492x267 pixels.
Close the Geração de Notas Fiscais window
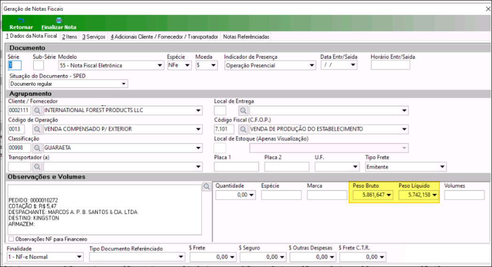[488, 9]
